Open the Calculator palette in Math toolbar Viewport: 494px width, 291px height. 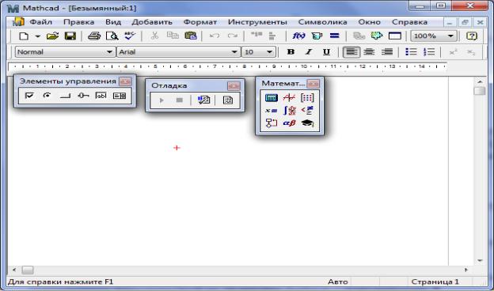click(x=271, y=98)
